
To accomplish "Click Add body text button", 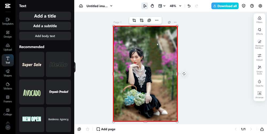I will [x=45, y=36].
